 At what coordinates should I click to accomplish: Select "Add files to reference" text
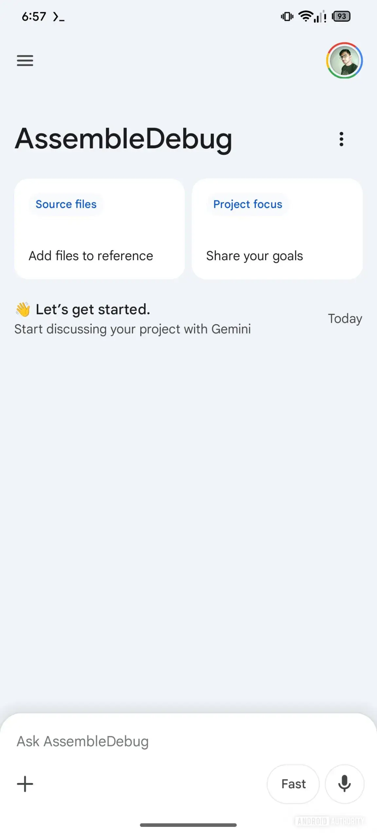click(91, 256)
